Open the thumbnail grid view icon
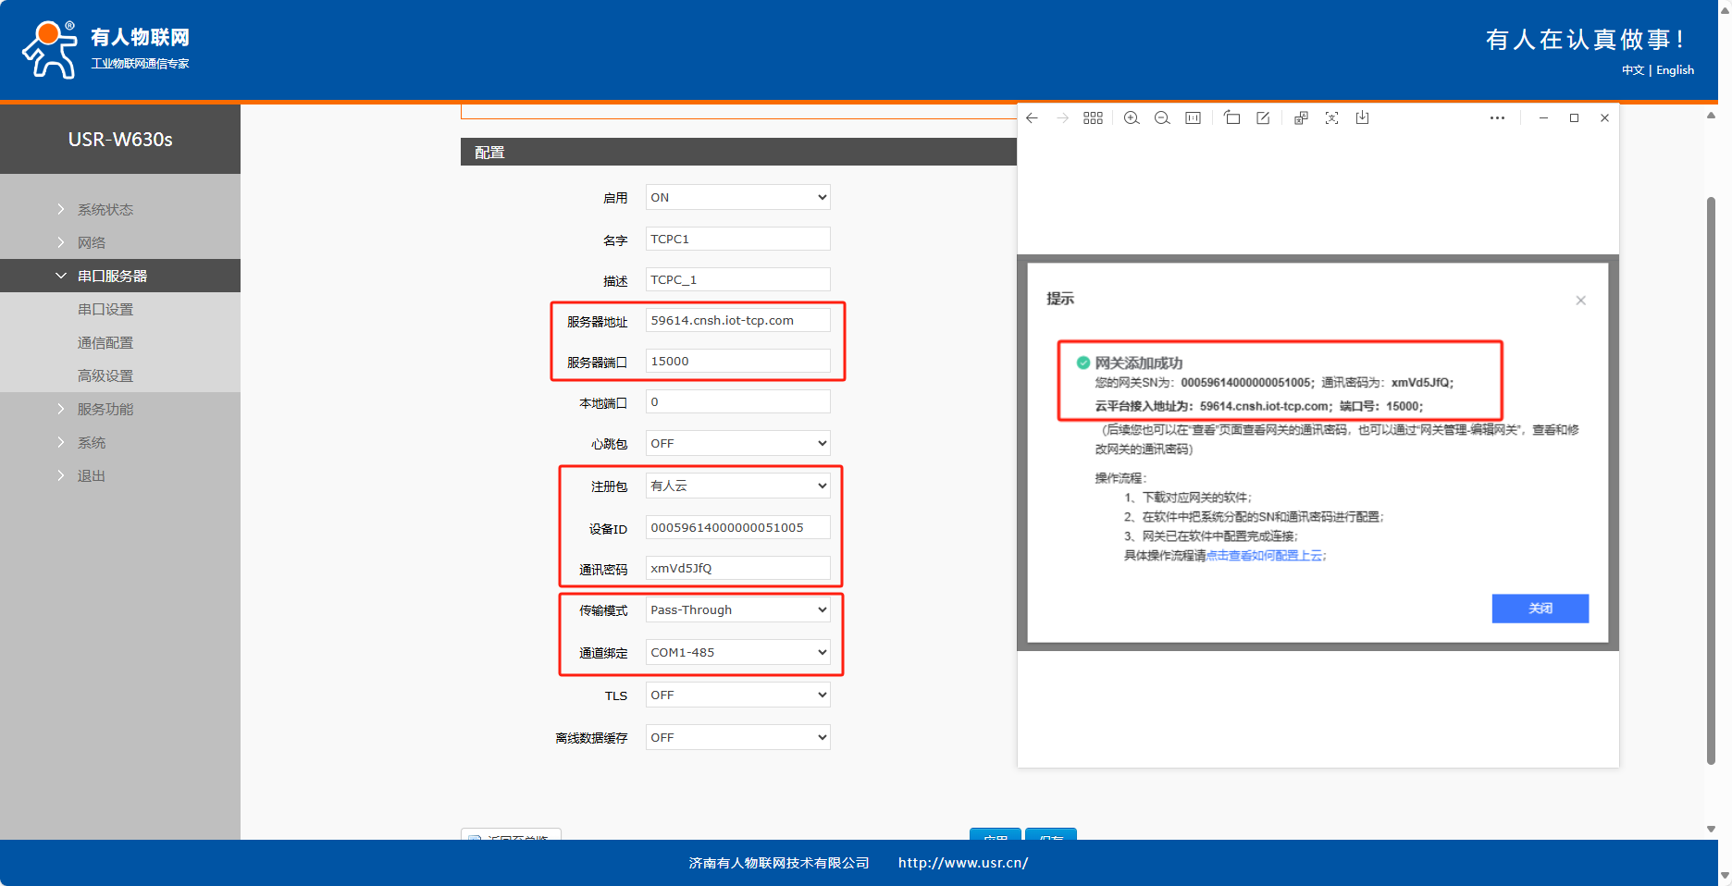Viewport: 1732px width, 886px height. pyautogui.click(x=1093, y=118)
